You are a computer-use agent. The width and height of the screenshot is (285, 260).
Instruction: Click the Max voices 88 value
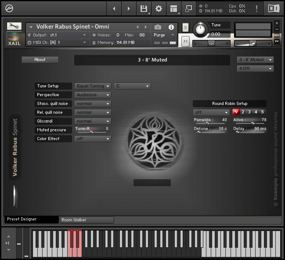point(142,35)
